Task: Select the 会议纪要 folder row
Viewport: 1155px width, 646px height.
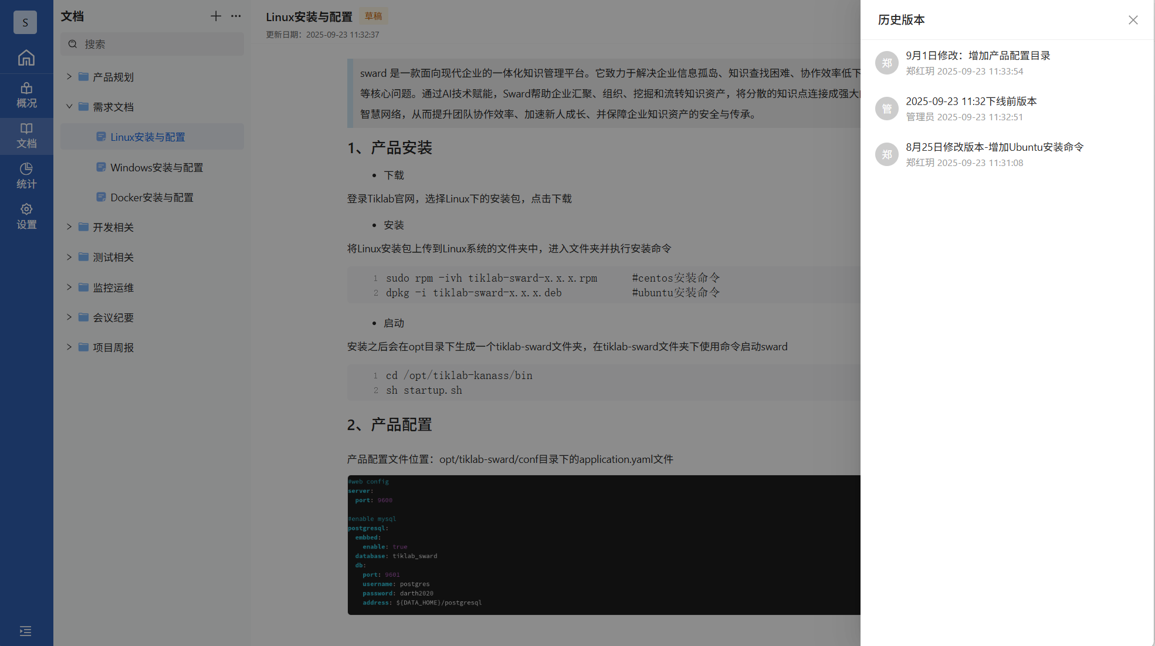Action: [x=152, y=317]
